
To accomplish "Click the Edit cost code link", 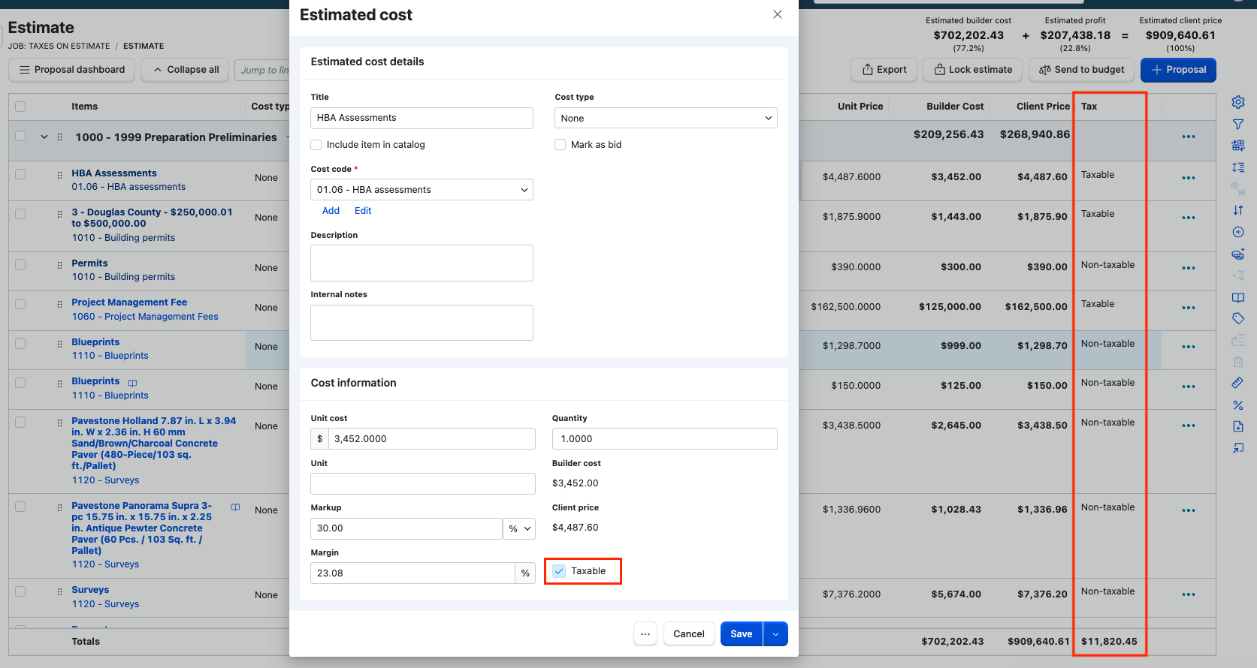I will pos(363,211).
